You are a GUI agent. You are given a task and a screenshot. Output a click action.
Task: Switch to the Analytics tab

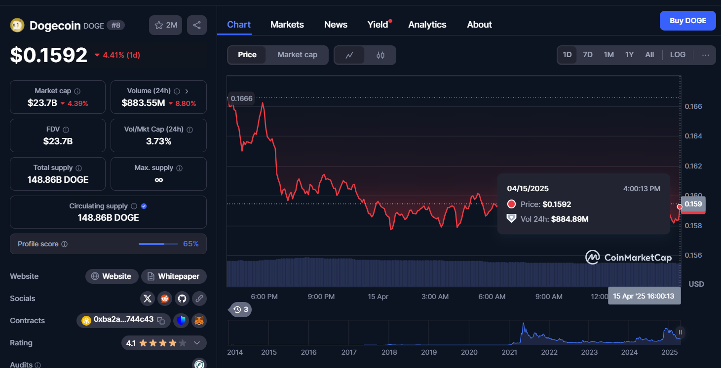(x=427, y=25)
